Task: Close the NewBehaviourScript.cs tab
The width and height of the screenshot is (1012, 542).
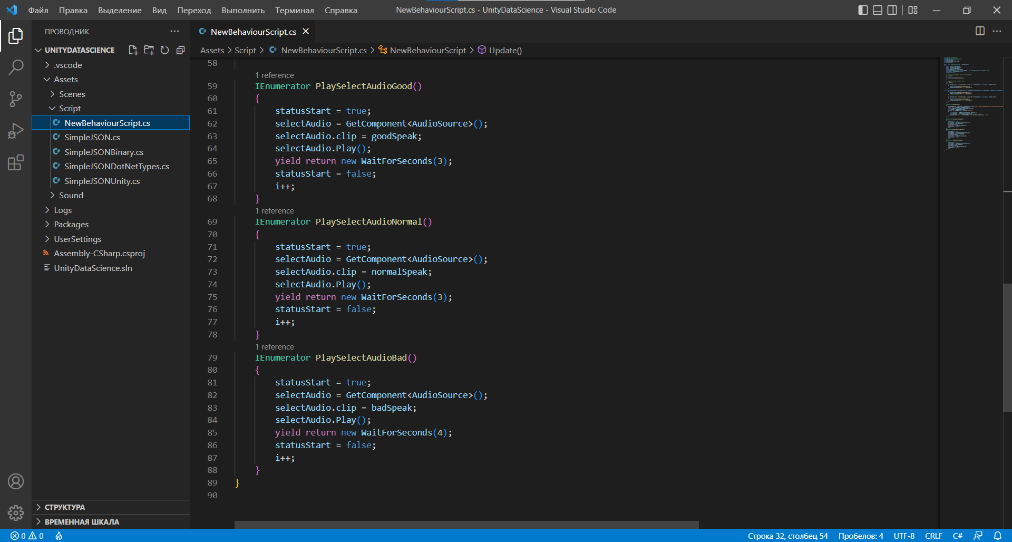Action: pyautogui.click(x=306, y=32)
